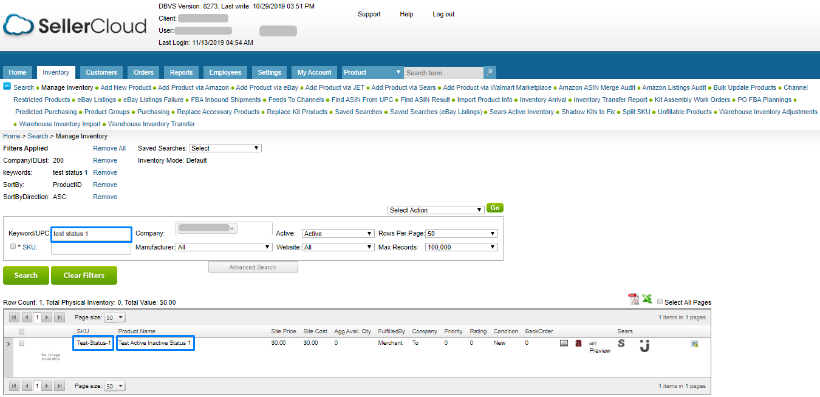Open the Settings tab

(269, 72)
